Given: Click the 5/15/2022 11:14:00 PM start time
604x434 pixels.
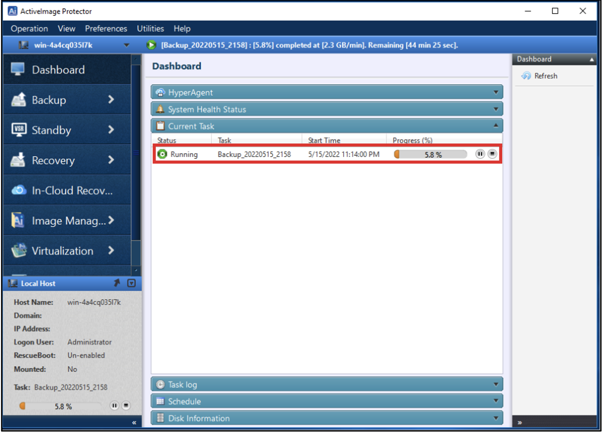Looking at the screenshot, I should pyautogui.click(x=344, y=154).
